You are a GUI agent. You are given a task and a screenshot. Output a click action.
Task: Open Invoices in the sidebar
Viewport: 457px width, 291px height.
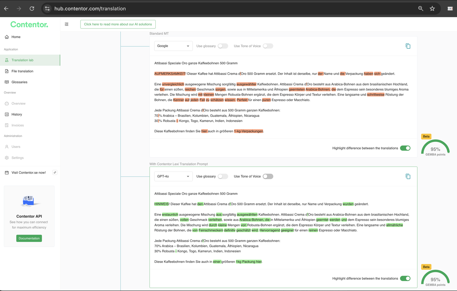[30, 125]
